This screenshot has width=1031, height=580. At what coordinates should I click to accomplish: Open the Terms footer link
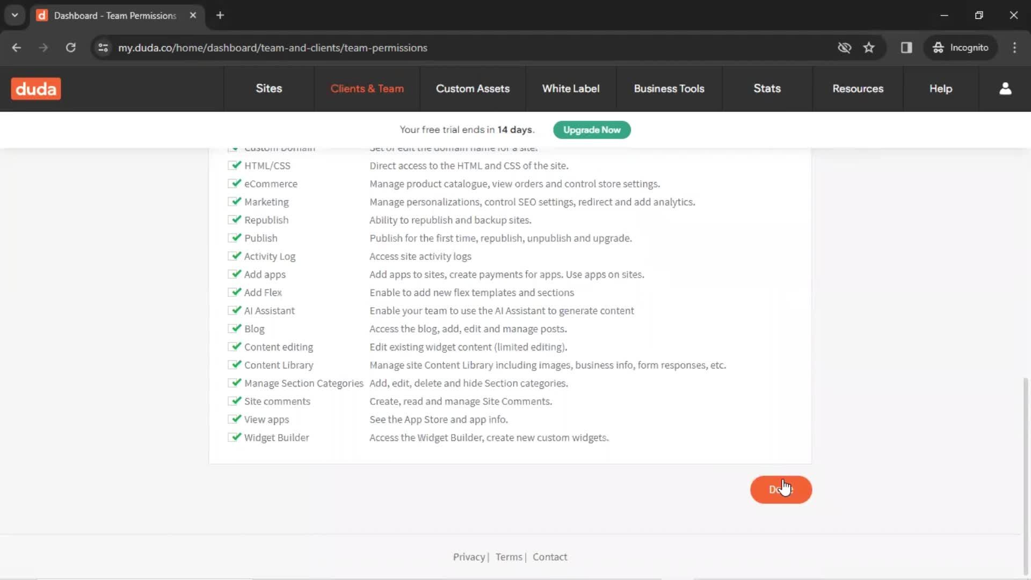click(x=509, y=557)
